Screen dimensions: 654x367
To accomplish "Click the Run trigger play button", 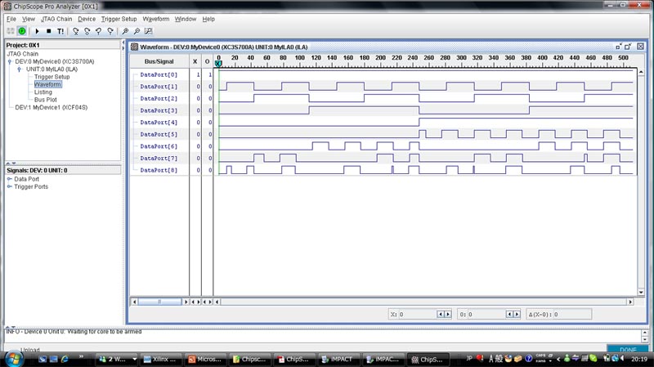I will pos(37,31).
